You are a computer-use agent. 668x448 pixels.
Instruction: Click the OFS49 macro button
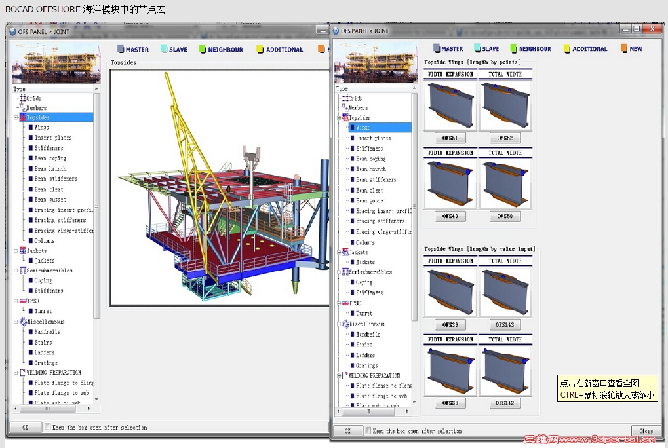pyautogui.click(x=450, y=217)
